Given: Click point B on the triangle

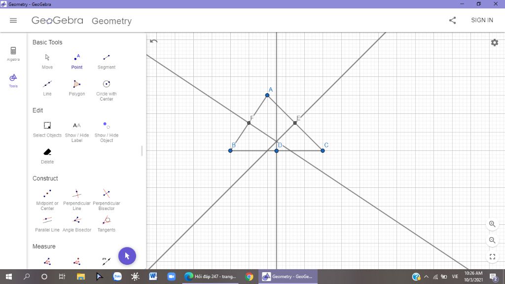Looking at the screenshot, I should point(230,151).
